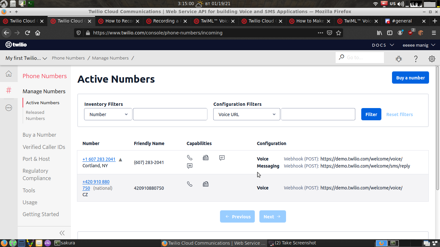Bookmark this page with star icon
440x247 pixels.
point(338,33)
